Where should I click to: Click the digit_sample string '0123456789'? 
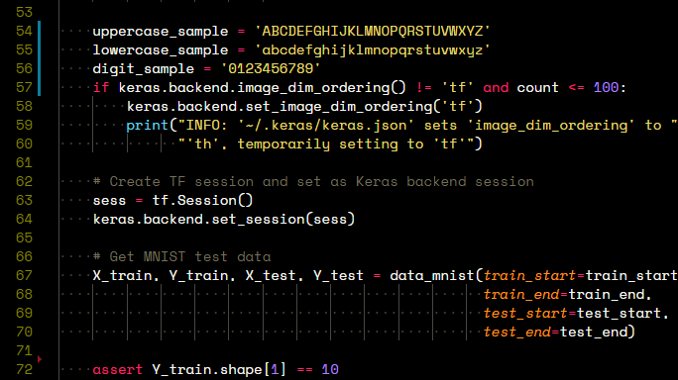pos(271,68)
